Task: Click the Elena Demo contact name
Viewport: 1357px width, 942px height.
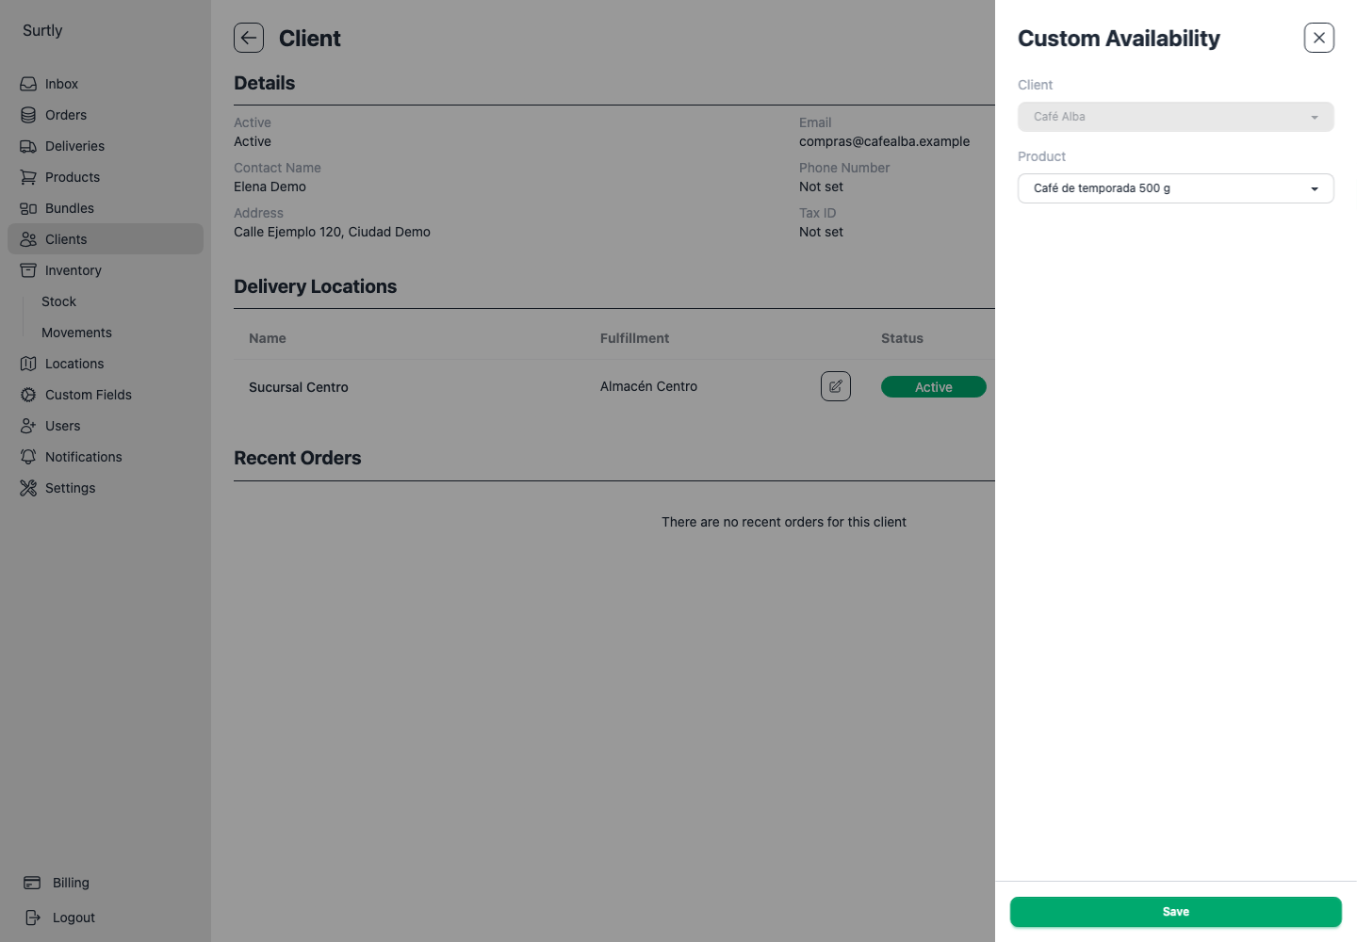Action: point(270,187)
